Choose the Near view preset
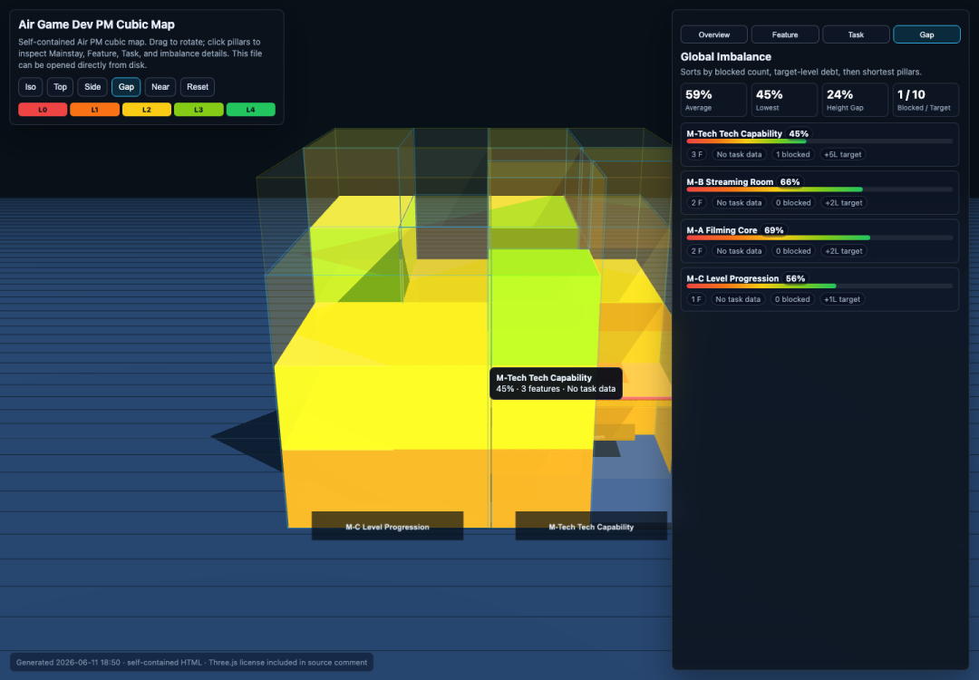This screenshot has width=979, height=680. pos(160,87)
